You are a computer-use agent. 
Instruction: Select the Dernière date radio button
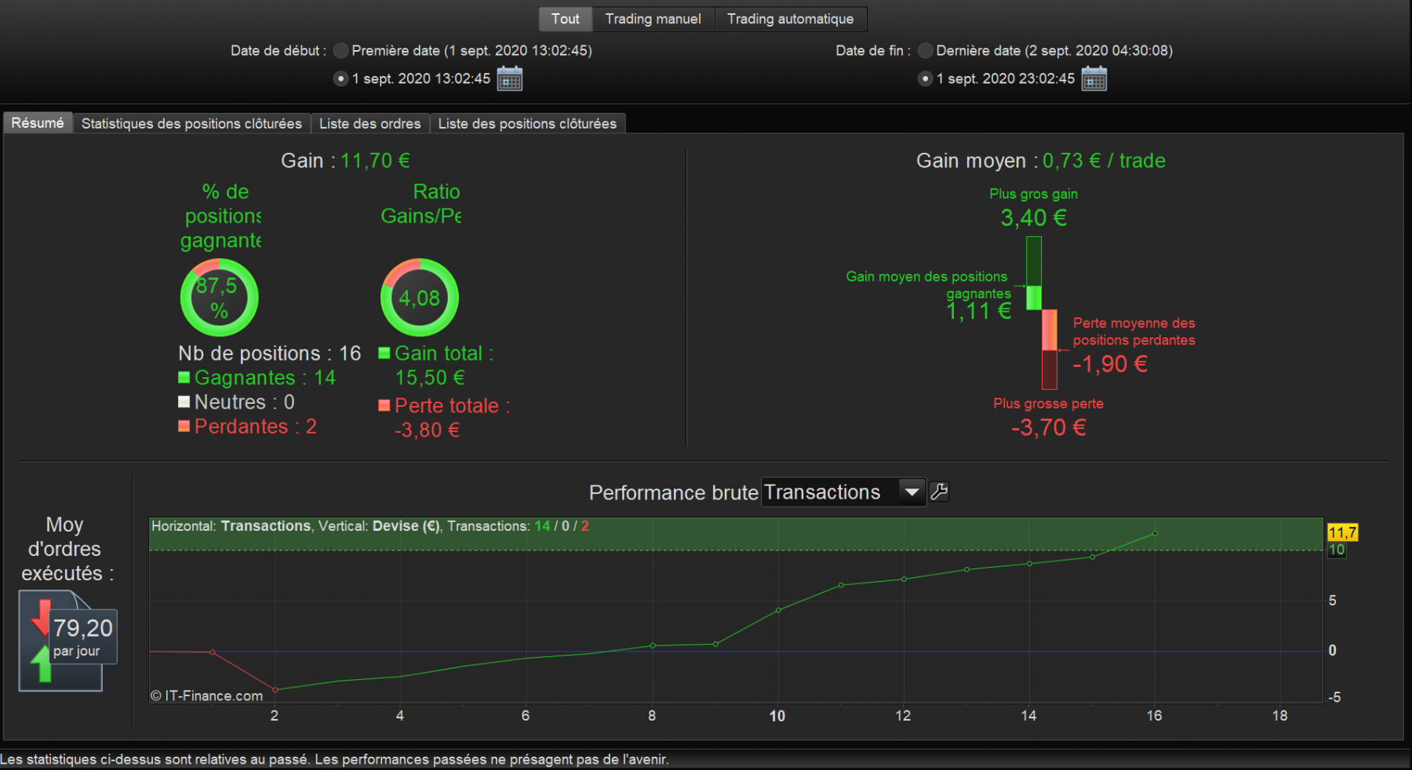tap(926, 50)
